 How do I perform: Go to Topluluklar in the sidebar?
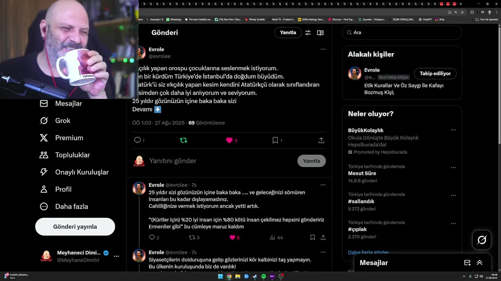point(65,155)
